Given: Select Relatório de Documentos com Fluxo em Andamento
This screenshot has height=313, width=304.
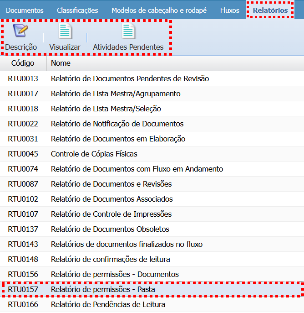Looking at the screenshot, I should click(137, 169).
